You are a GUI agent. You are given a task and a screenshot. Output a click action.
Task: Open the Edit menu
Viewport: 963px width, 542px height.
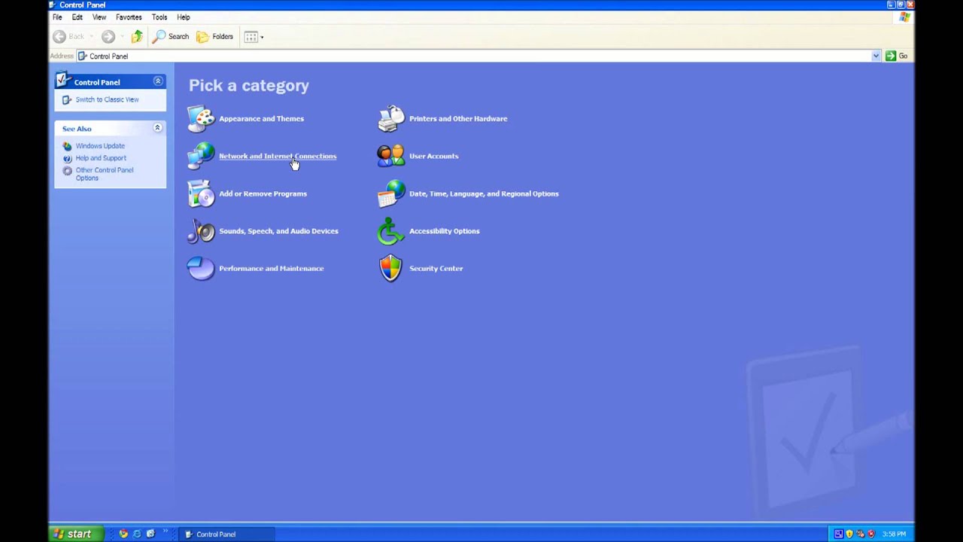click(x=77, y=17)
